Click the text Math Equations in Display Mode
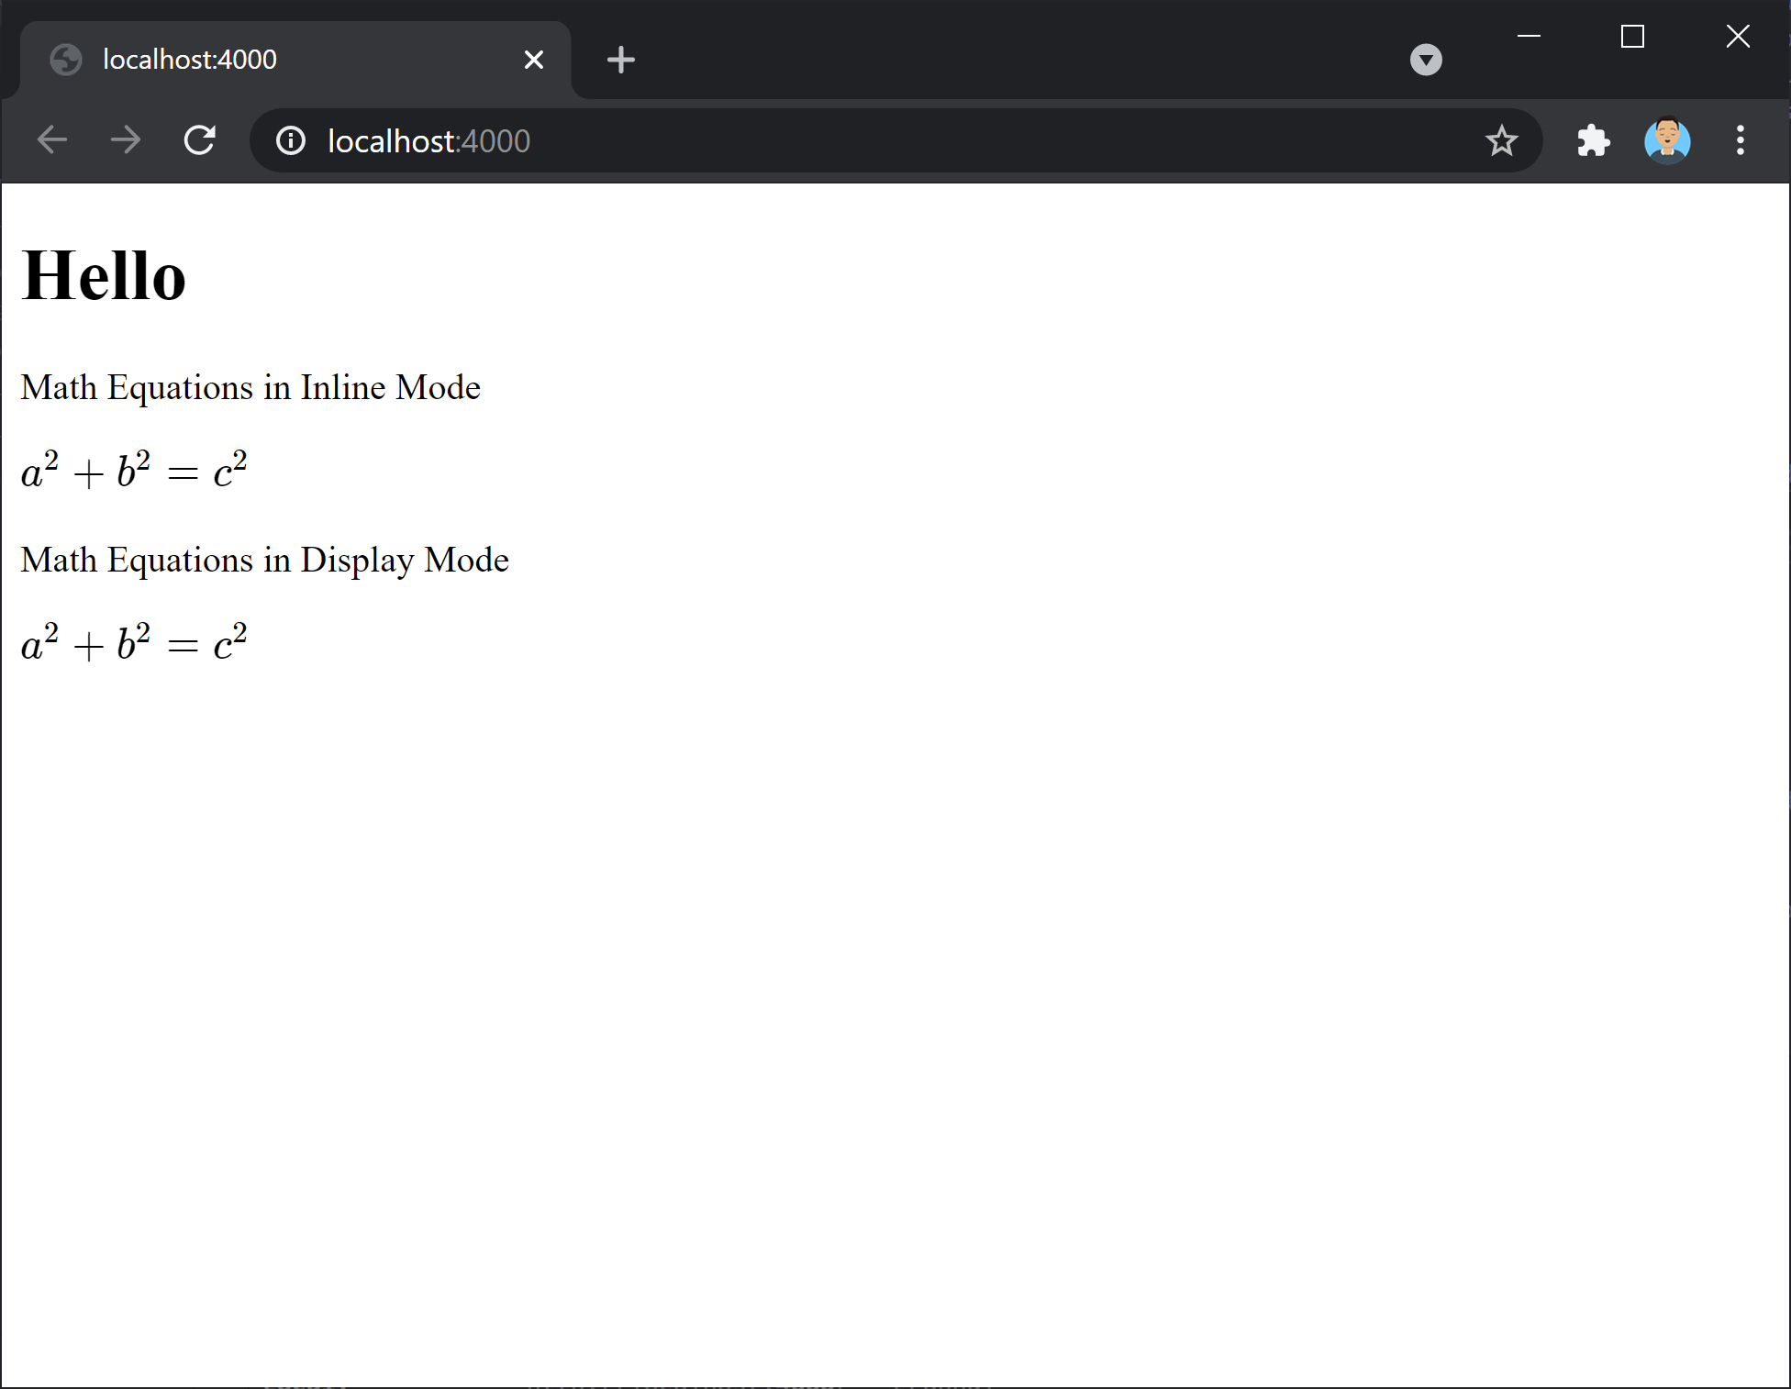This screenshot has height=1389, width=1791. coord(264,560)
